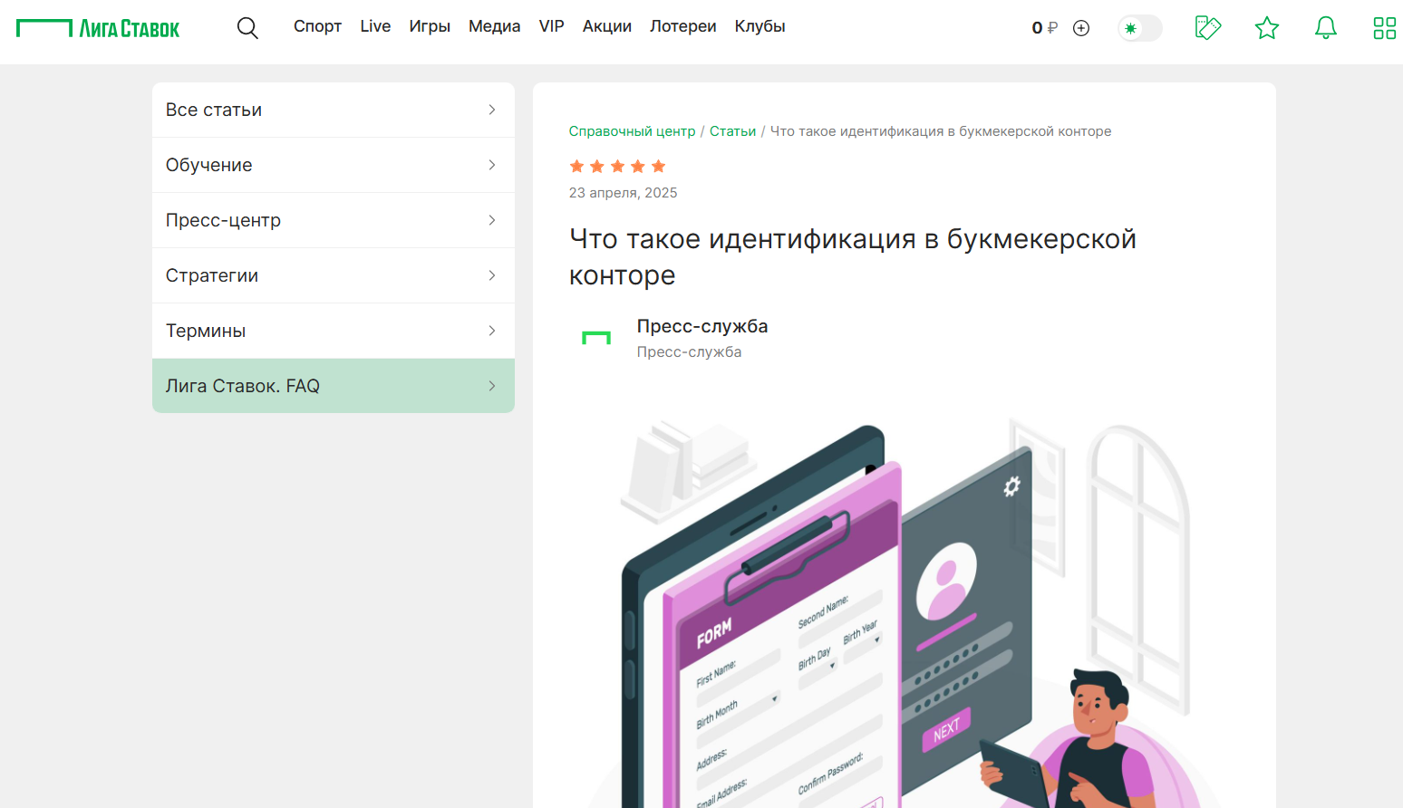Viewport: 1403px width, 808px height.
Task: Open favorites via the star icon
Action: [x=1267, y=28]
